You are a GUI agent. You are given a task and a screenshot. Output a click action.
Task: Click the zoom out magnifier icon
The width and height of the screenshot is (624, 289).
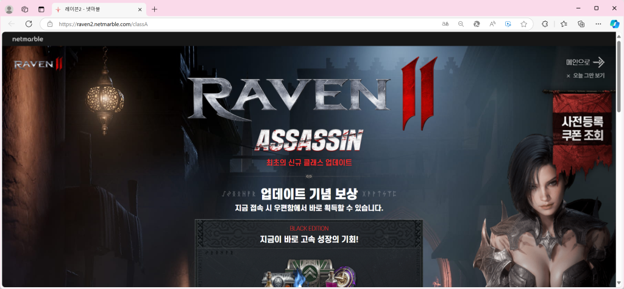tap(461, 24)
